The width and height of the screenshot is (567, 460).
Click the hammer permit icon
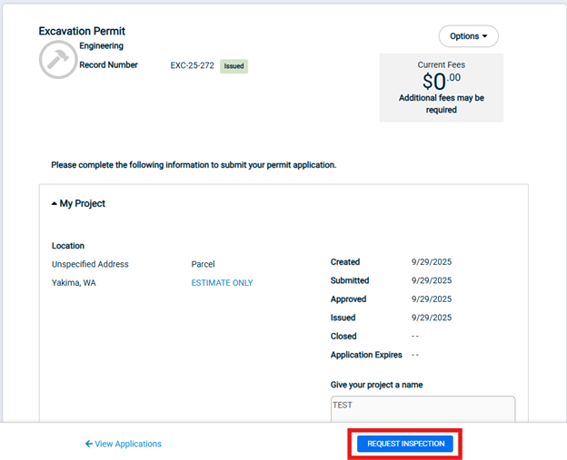coord(57,60)
